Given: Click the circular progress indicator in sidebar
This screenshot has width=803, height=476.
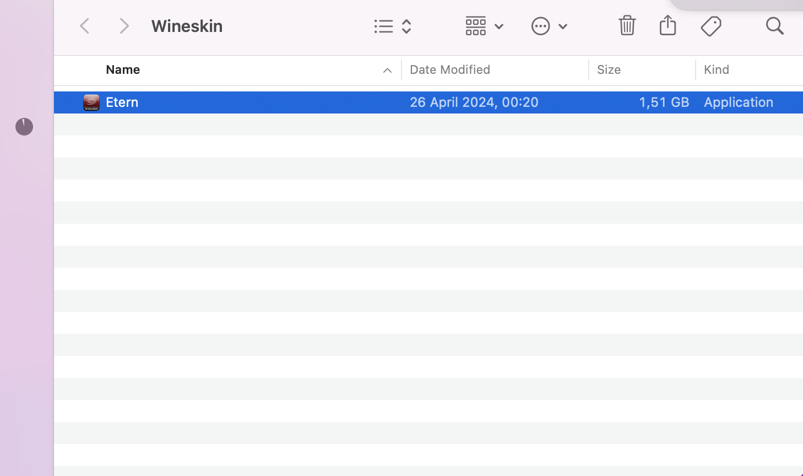Looking at the screenshot, I should pos(24,127).
